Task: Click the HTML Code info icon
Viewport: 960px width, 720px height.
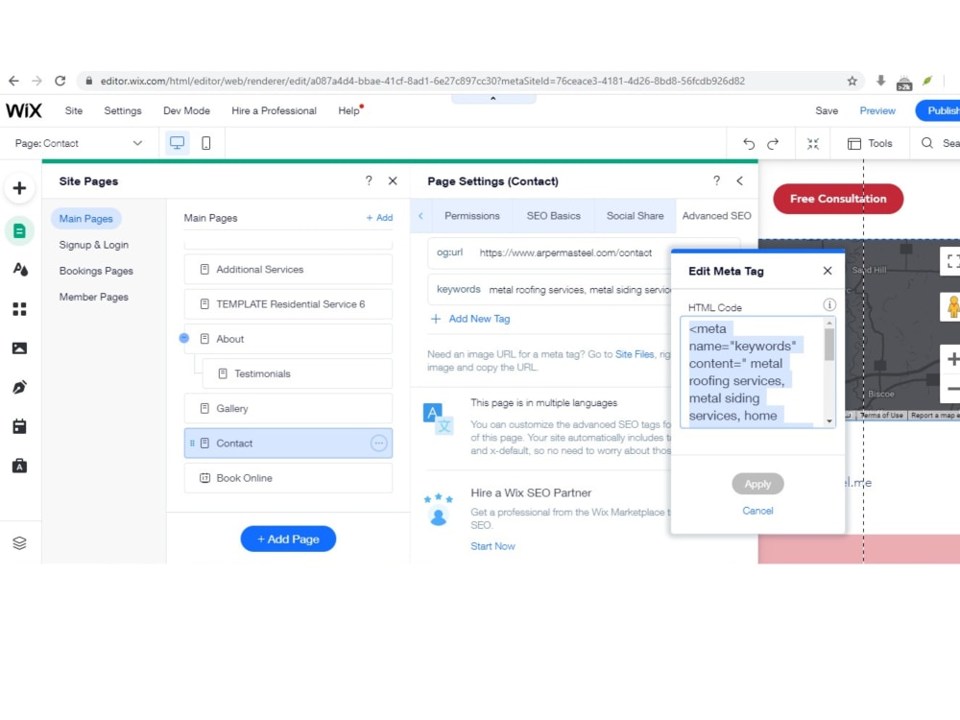Action: tap(829, 305)
